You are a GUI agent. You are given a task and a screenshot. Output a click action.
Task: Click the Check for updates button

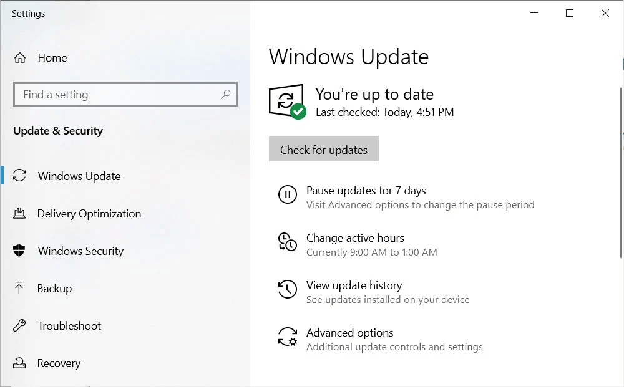coord(323,149)
